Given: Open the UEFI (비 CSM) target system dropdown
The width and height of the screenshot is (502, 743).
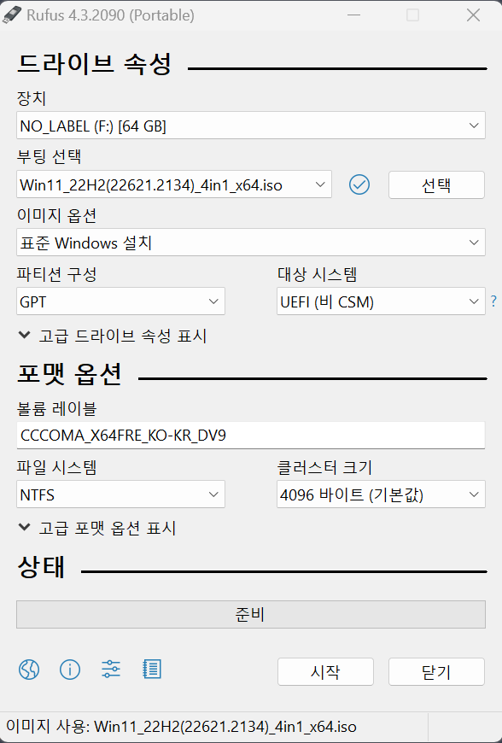Looking at the screenshot, I should click(x=381, y=301).
